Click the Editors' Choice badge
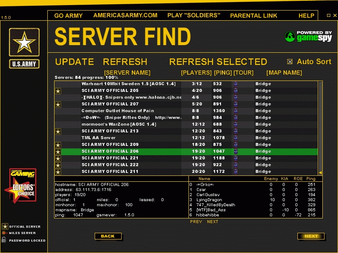Screen dimensions: 338x253 pyautogui.click(x=23, y=186)
